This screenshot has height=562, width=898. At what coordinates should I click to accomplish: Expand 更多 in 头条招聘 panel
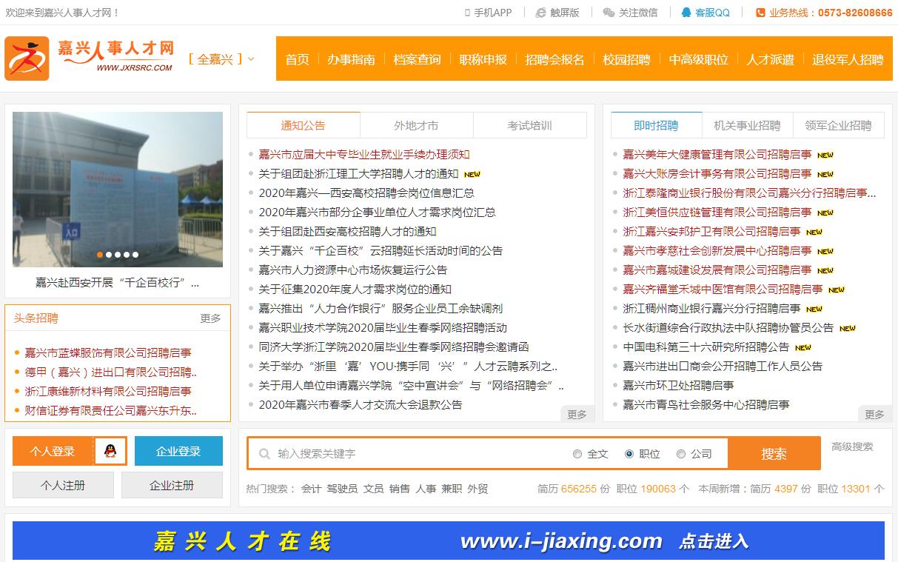pyautogui.click(x=210, y=318)
